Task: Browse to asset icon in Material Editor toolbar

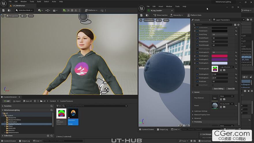Action: [147, 15]
